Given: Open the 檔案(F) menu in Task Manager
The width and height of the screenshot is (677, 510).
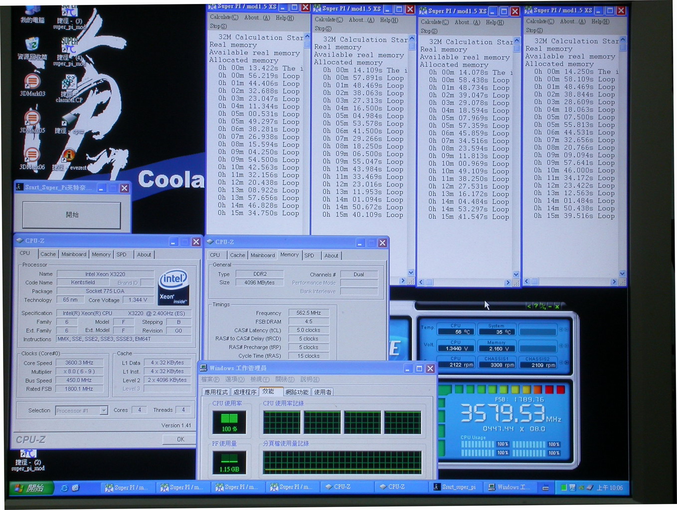Looking at the screenshot, I should 210,379.
